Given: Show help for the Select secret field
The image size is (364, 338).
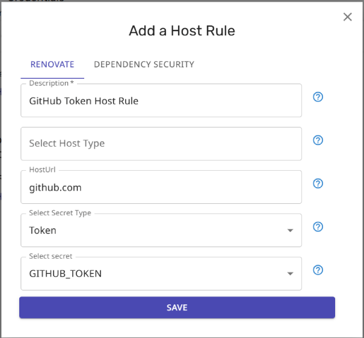Looking at the screenshot, I should tap(318, 270).
